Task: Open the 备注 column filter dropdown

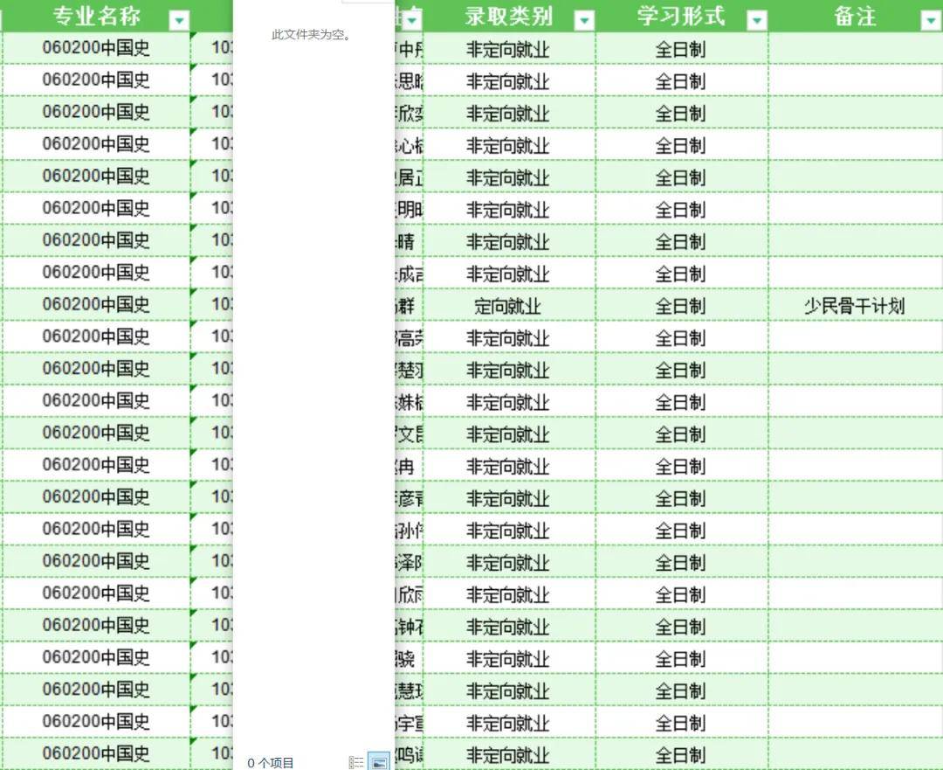Action: tap(931, 21)
